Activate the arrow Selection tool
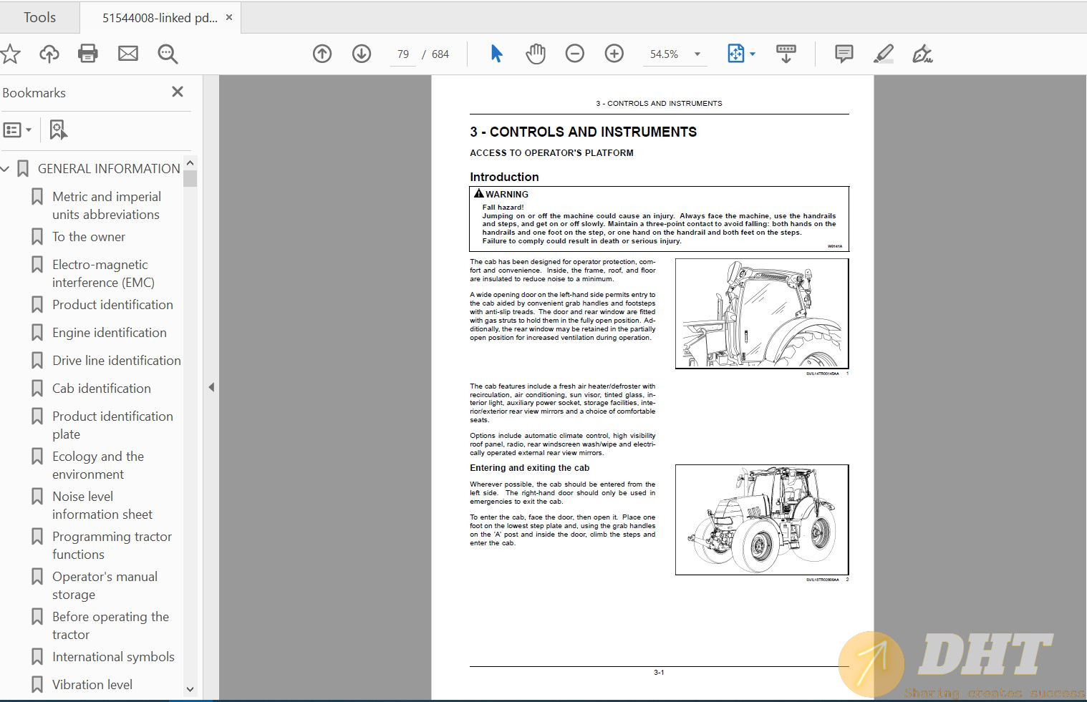Screen dimensions: 1087x702 click(x=496, y=54)
